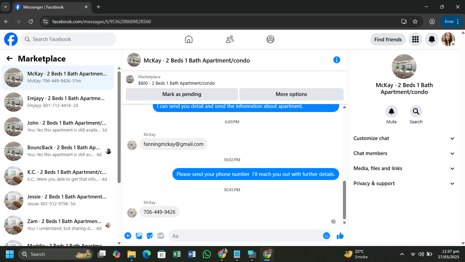Open a new browser tab

(98, 7)
